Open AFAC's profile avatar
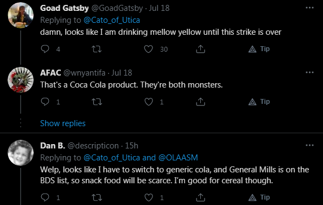323x205 pixels. 21,80
